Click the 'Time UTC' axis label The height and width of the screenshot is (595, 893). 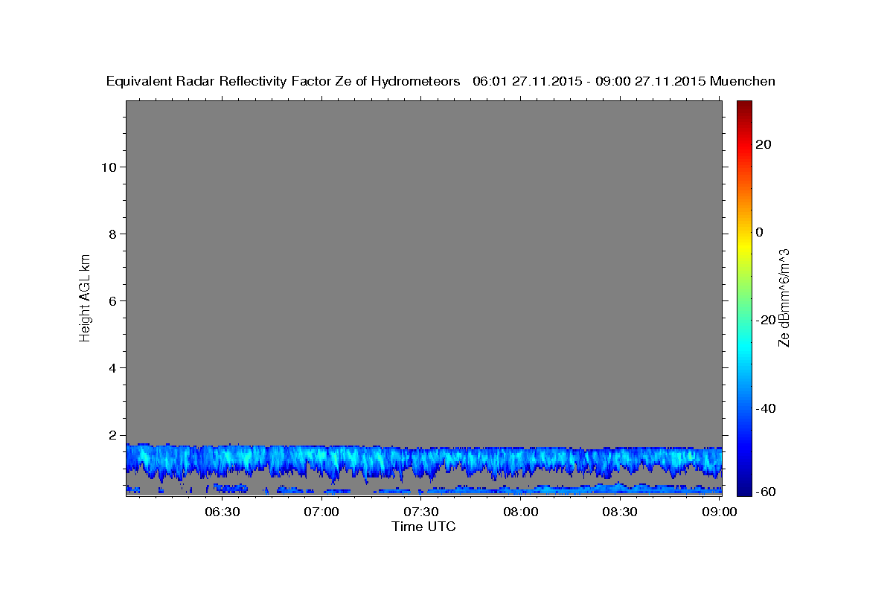[x=423, y=527]
